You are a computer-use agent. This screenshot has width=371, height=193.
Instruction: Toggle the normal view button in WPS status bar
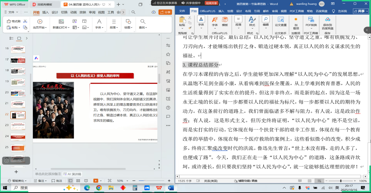tap(70, 181)
